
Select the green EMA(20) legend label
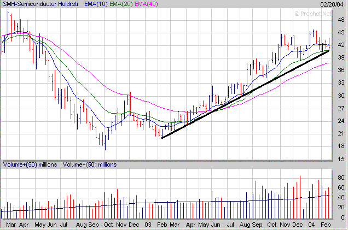click(121, 4)
